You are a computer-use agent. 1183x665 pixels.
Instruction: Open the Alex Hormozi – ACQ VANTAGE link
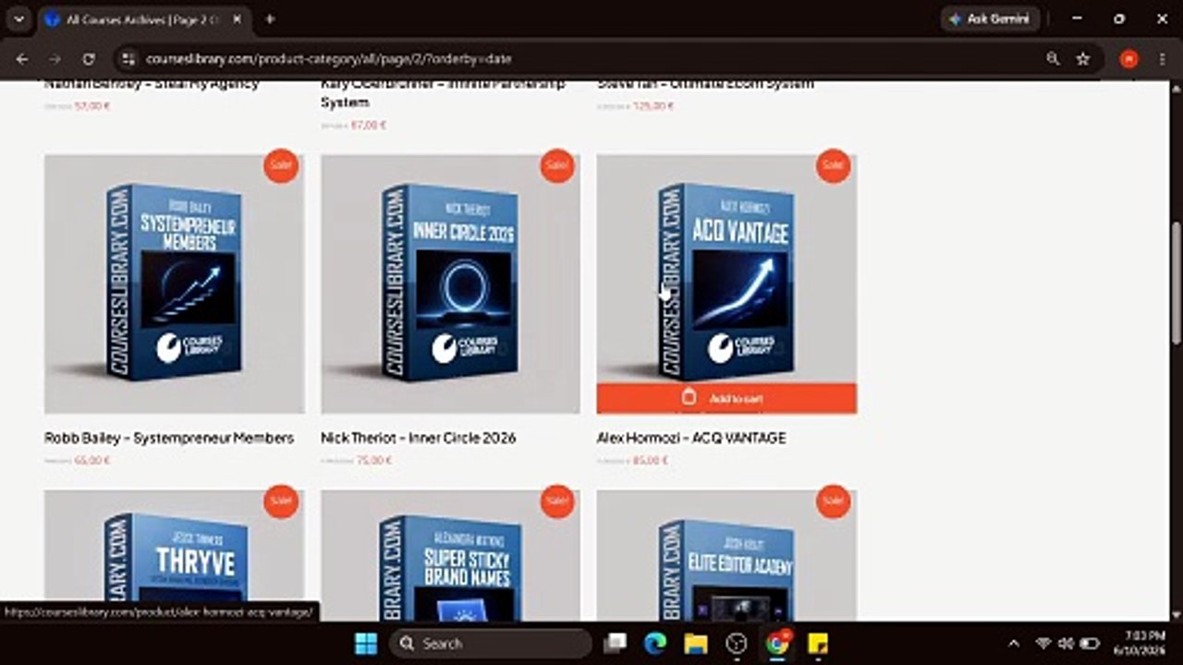coord(691,438)
